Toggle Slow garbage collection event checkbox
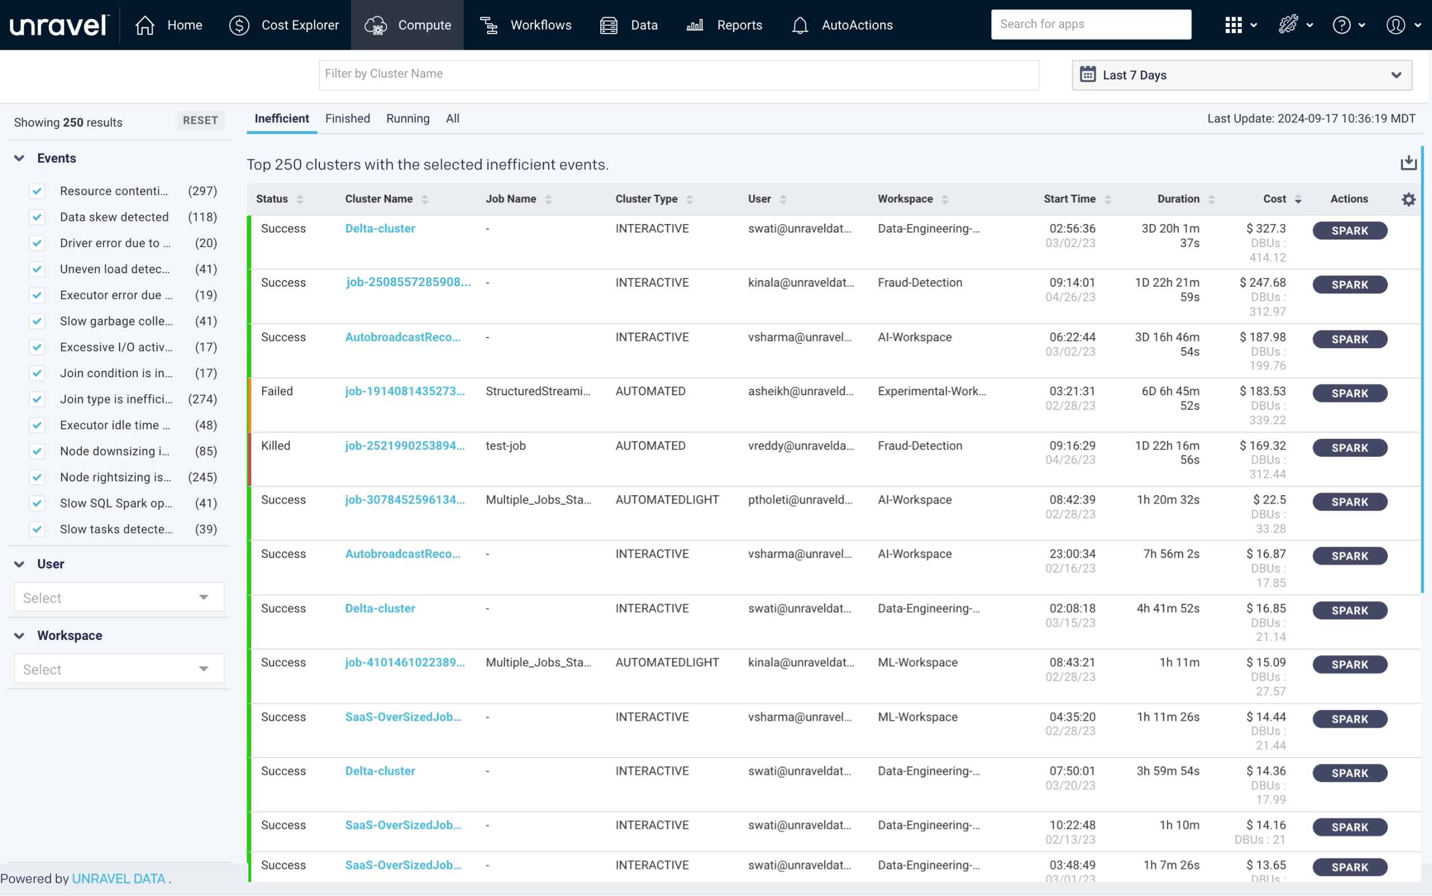The image size is (1432, 896). 37,321
